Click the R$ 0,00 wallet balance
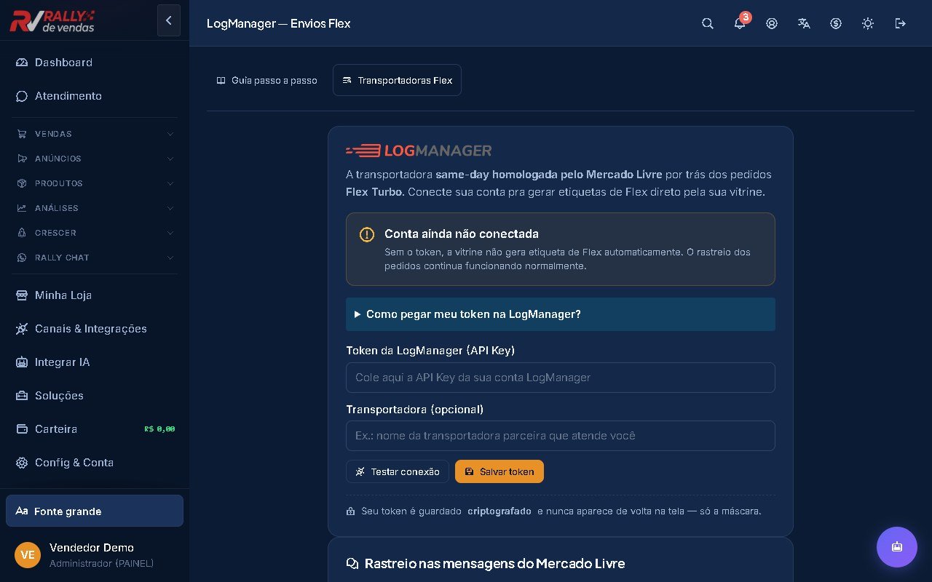The image size is (932, 582). click(159, 429)
